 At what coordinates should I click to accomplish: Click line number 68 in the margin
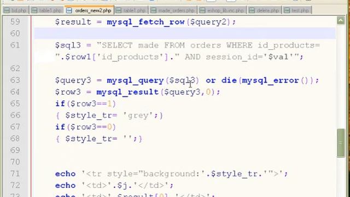(15, 138)
